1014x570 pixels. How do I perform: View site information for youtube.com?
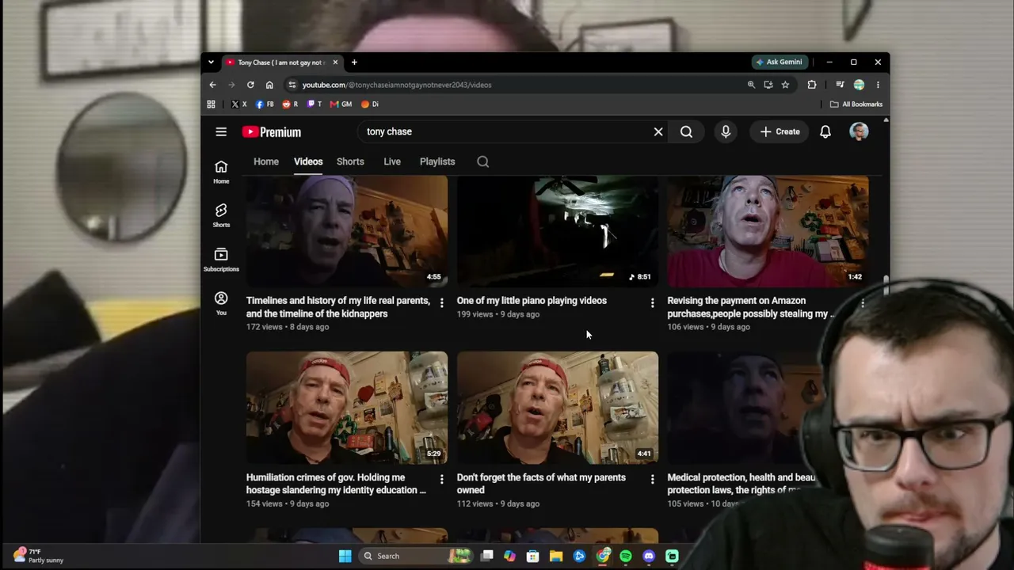pyautogui.click(x=292, y=85)
